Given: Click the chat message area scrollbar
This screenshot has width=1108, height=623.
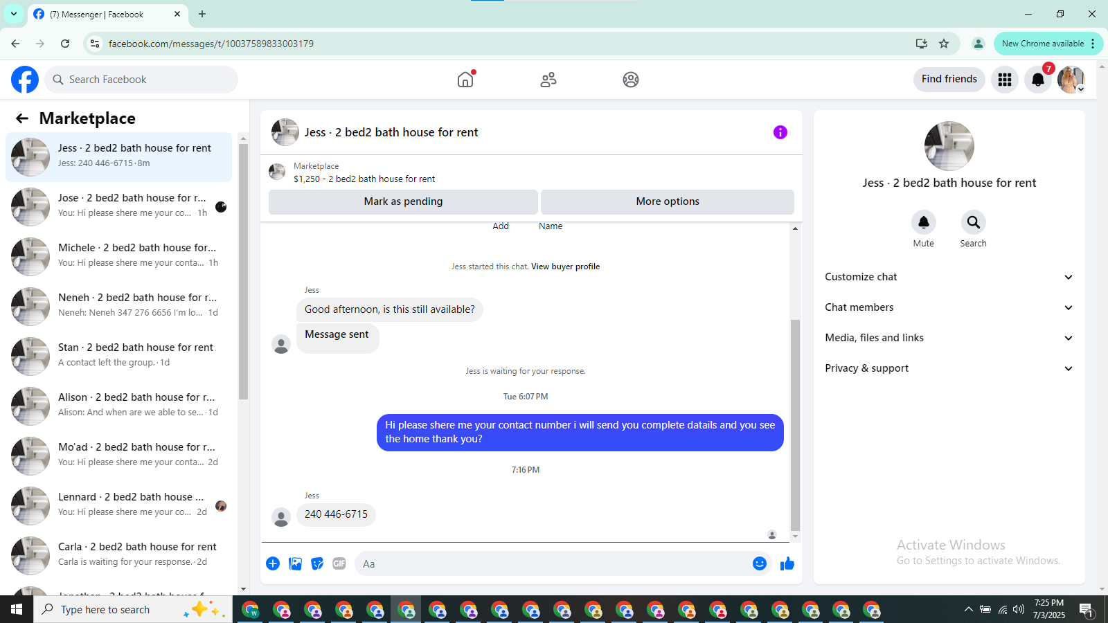Looking at the screenshot, I should (x=795, y=424).
